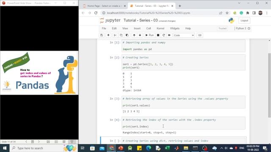Copy selected cells icon in Jupyter toolbar
Image resolution: width=271 pixels, height=152 pixels.
pyautogui.click(x=121, y=35)
